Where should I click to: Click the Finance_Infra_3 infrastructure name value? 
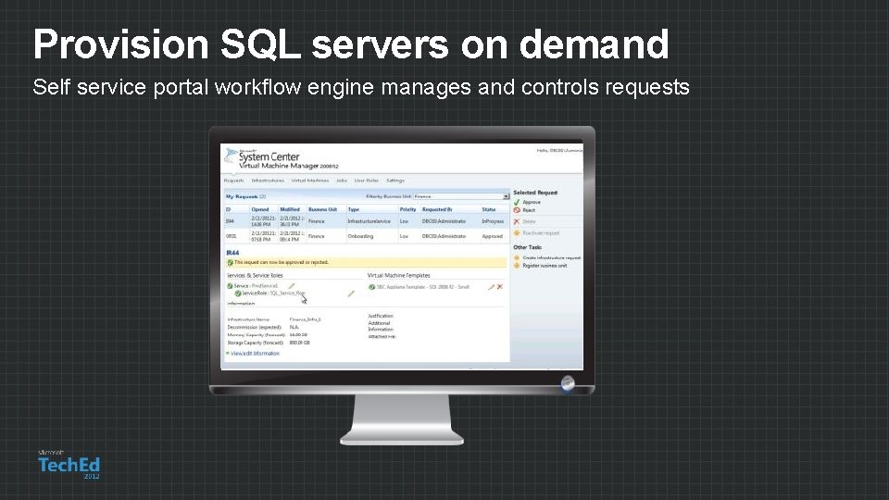305,319
